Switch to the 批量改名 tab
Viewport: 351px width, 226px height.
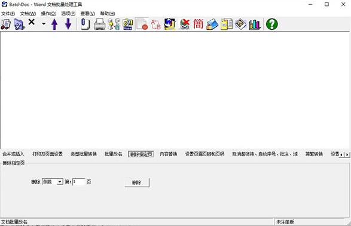[x=114, y=154]
